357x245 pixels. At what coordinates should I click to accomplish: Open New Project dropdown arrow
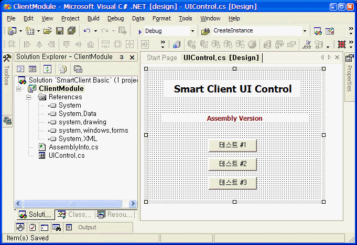[x=20, y=31]
